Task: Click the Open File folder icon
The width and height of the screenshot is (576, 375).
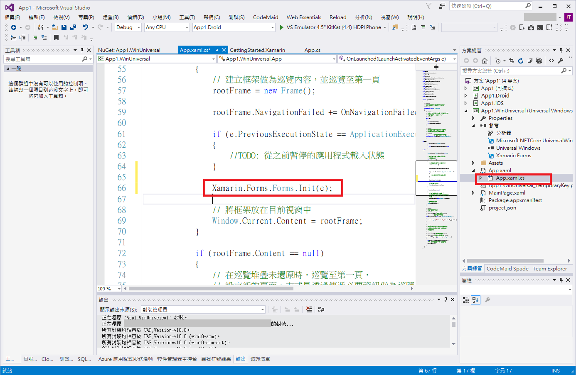Action: click(x=55, y=27)
